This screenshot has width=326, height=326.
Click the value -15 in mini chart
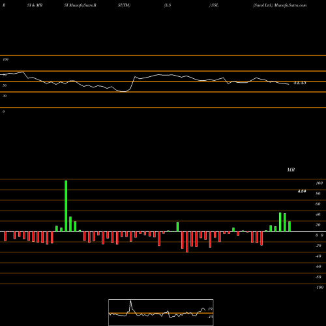210,317
